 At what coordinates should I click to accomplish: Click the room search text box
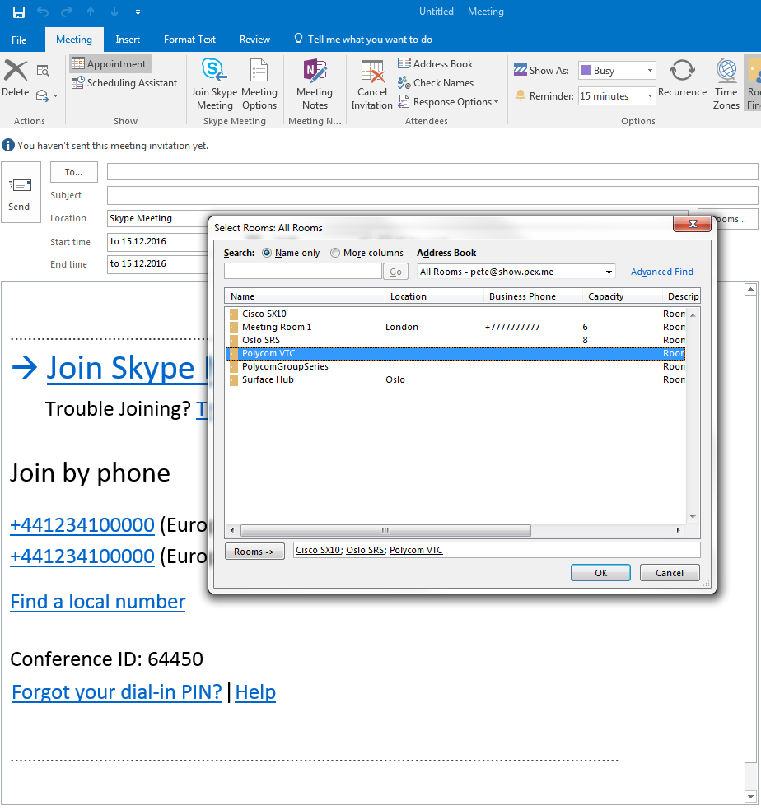(x=303, y=271)
